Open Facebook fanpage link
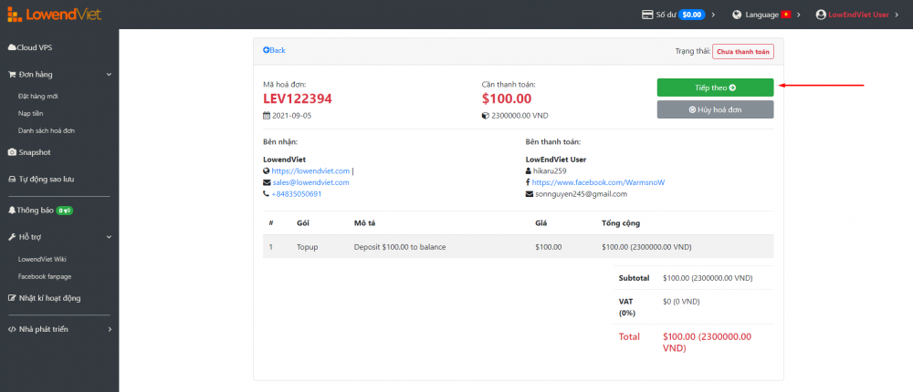This screenshot has height=392, width=913. [45, 276]
